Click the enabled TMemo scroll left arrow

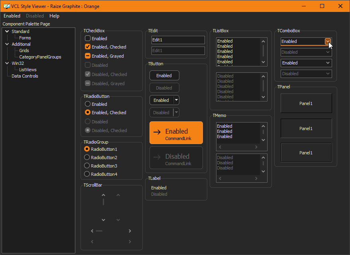point(220,147)
